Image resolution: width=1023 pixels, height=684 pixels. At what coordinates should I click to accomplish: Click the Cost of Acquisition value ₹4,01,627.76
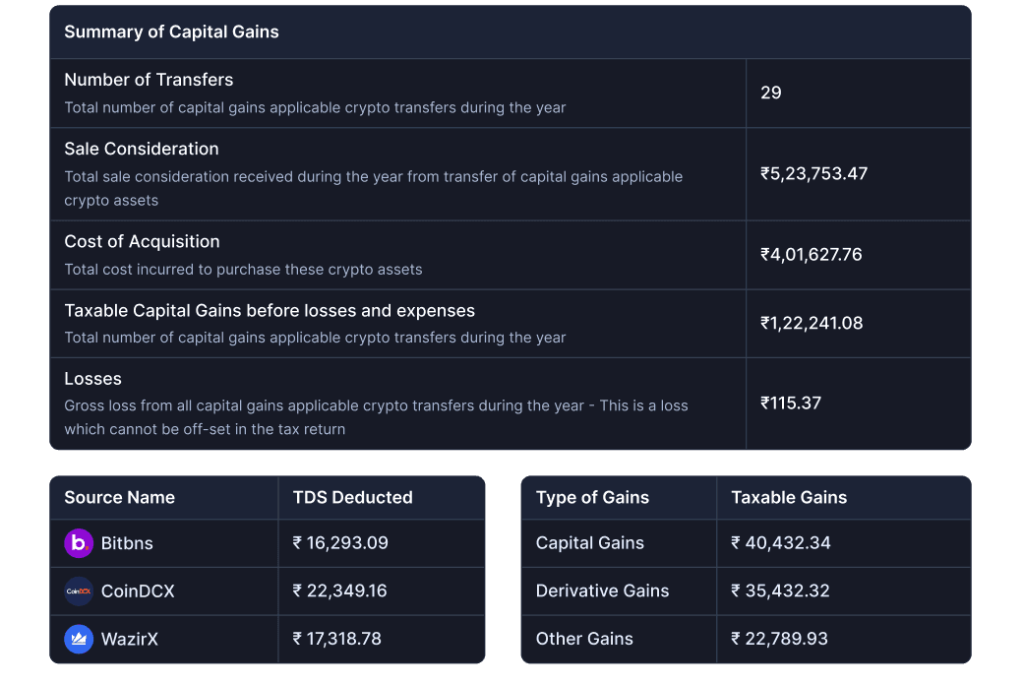(x=811, y=254)
